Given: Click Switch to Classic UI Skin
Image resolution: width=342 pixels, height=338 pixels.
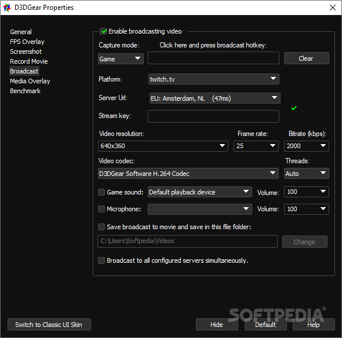Looking at the screenshot, I should point(49,325).
